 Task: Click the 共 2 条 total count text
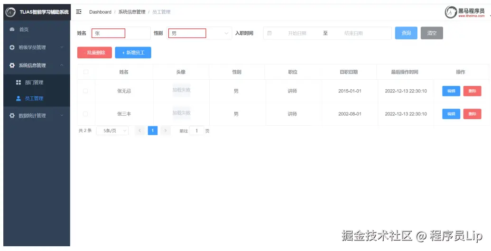point(85,130)
